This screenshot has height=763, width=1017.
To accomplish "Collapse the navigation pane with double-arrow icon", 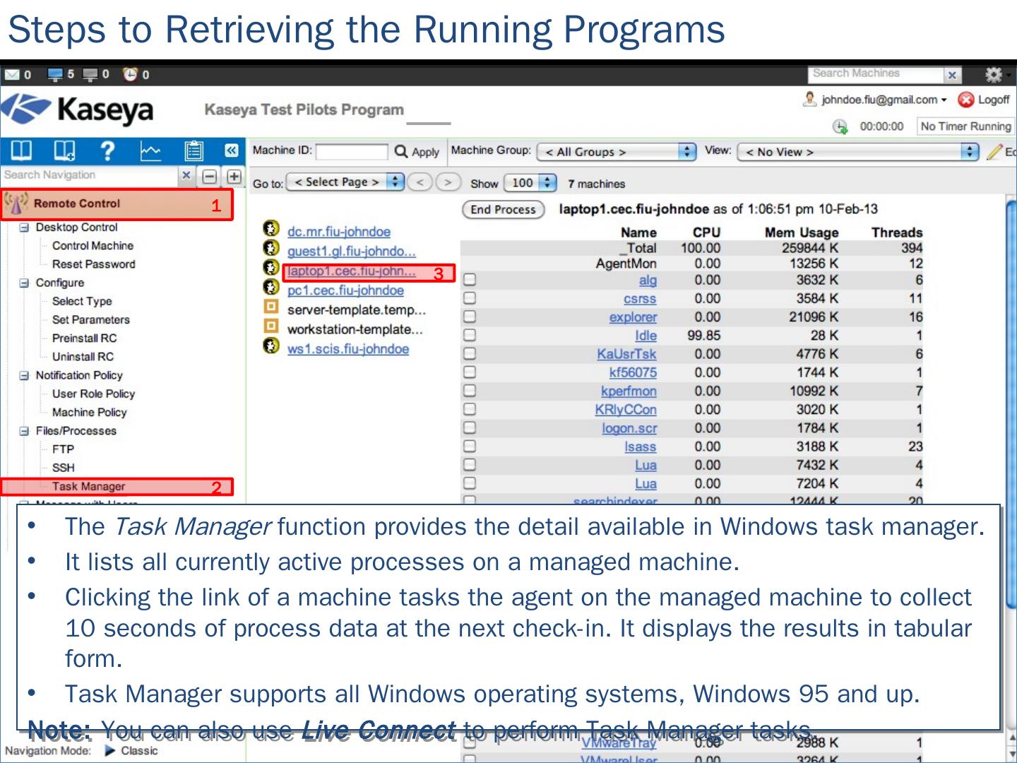I will [231, 150].
